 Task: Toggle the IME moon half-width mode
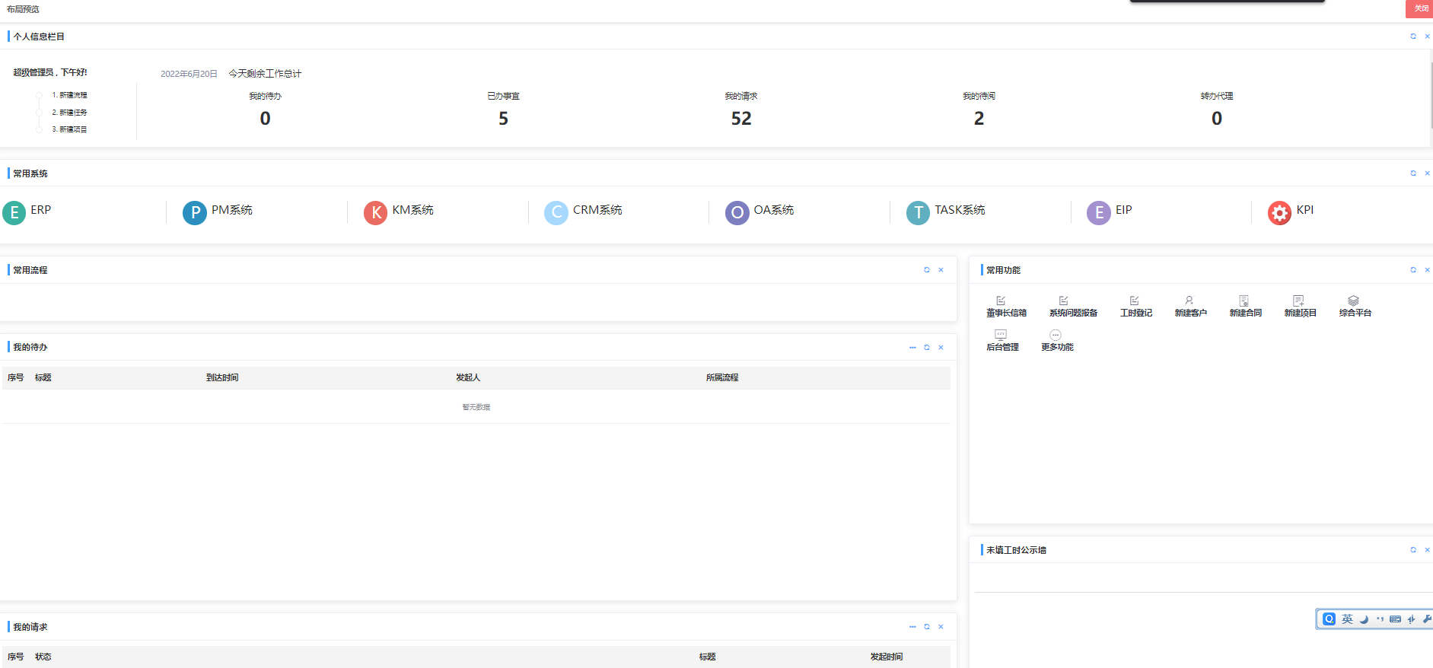[x=1364, y=619]
